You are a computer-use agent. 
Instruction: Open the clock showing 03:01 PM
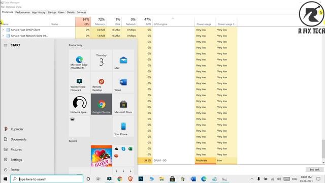click(306, 179)
